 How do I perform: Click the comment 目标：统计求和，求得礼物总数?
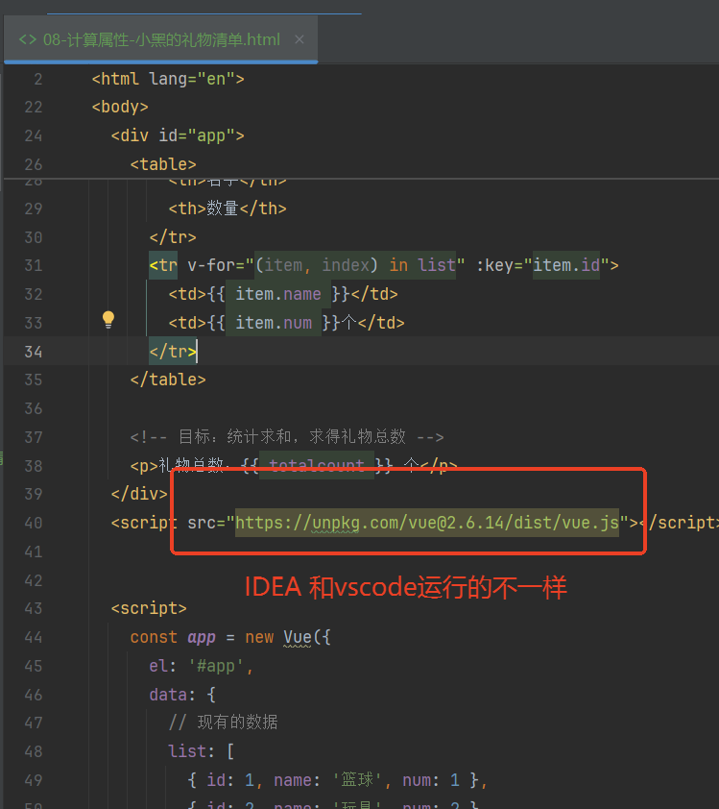click(287, 437)
